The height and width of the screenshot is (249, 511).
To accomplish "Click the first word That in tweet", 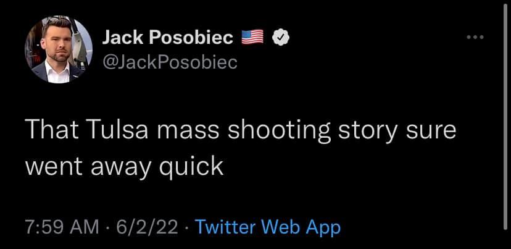I will click(50, 132).
